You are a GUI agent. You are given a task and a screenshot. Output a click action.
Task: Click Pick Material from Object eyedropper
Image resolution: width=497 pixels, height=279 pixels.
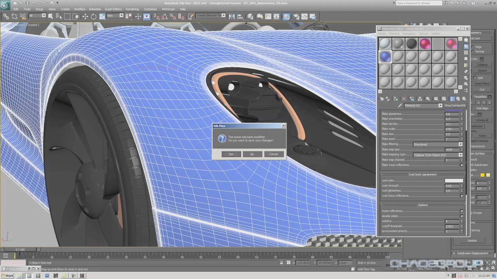[400, 105]
